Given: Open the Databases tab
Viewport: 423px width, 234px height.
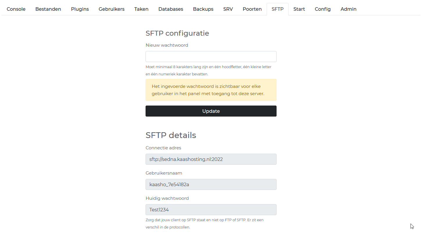Looking at the screenshot, I should tap(171, 9).
